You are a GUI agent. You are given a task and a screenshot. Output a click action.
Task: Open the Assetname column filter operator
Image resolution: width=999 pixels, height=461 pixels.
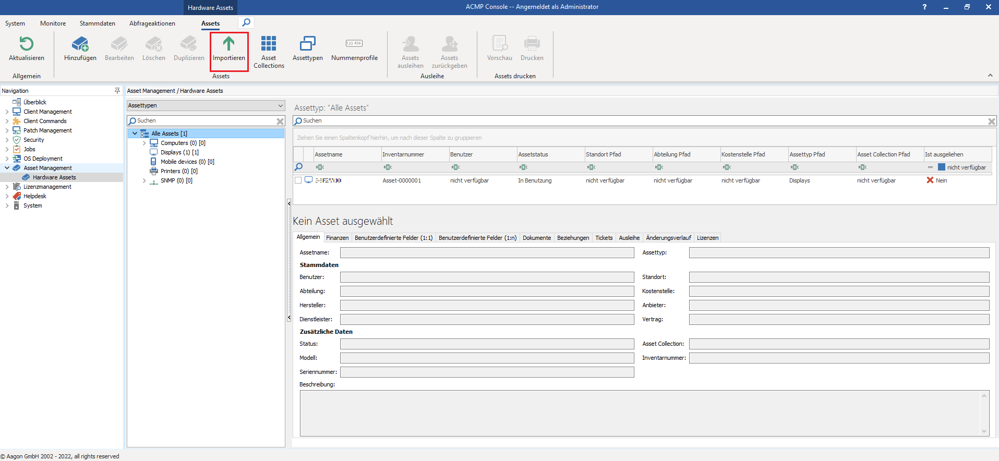point(320,167)
